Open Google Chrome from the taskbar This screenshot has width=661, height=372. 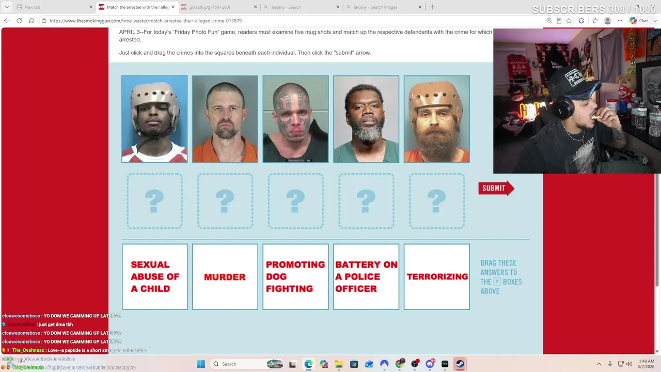click(x=399, y=364)
